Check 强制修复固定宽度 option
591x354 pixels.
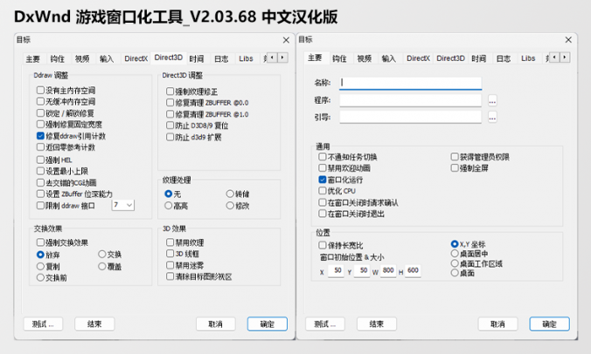[40, 124]
